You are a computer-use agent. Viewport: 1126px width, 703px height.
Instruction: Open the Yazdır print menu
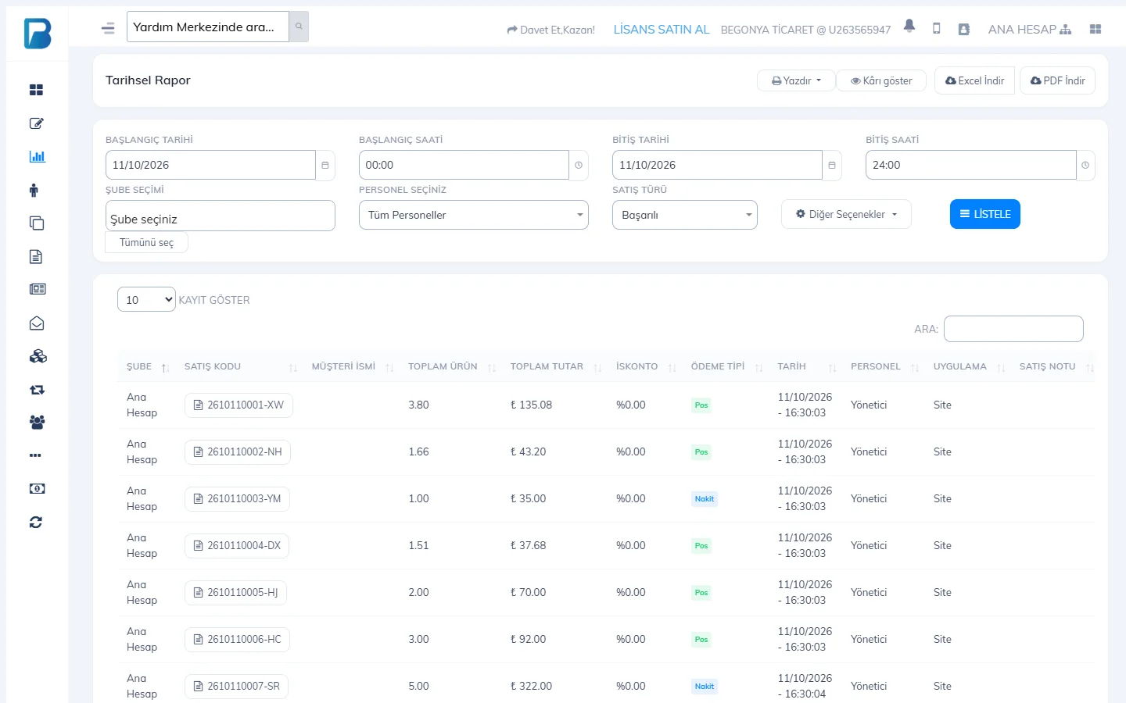click(796, 80)
